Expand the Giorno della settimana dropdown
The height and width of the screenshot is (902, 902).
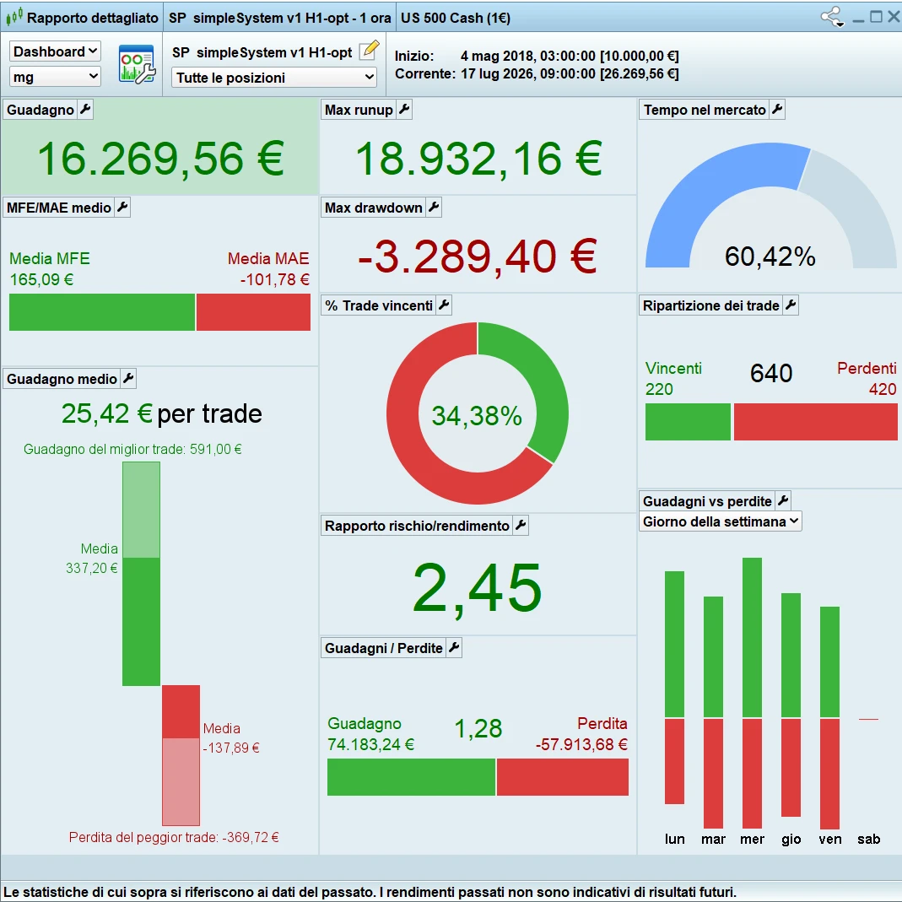click(721, 521)
